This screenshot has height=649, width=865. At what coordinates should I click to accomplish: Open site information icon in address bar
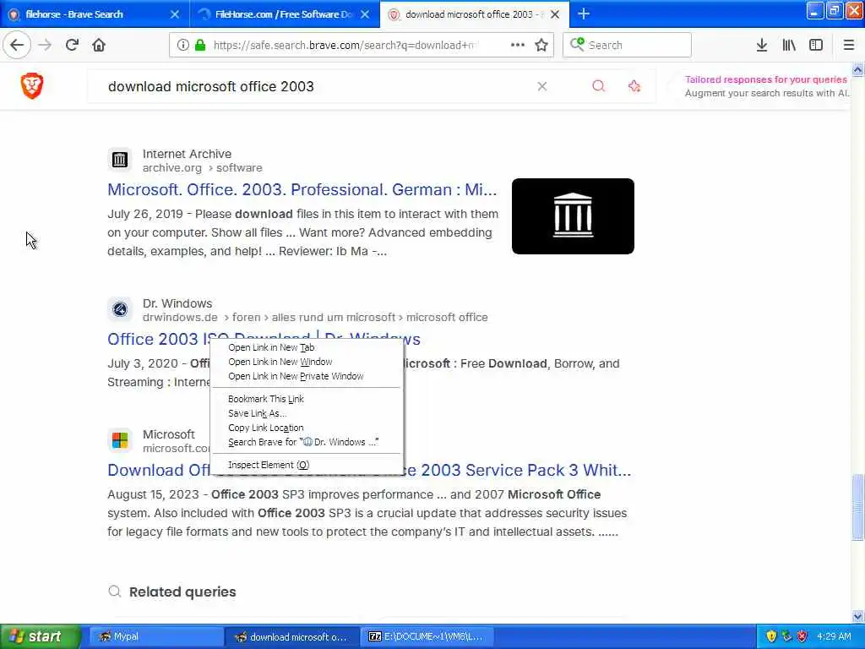pos(182,45)
